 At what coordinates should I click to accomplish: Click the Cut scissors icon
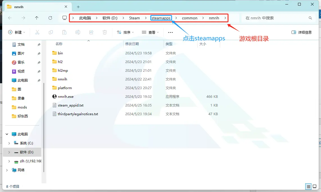tap(37, 32)
